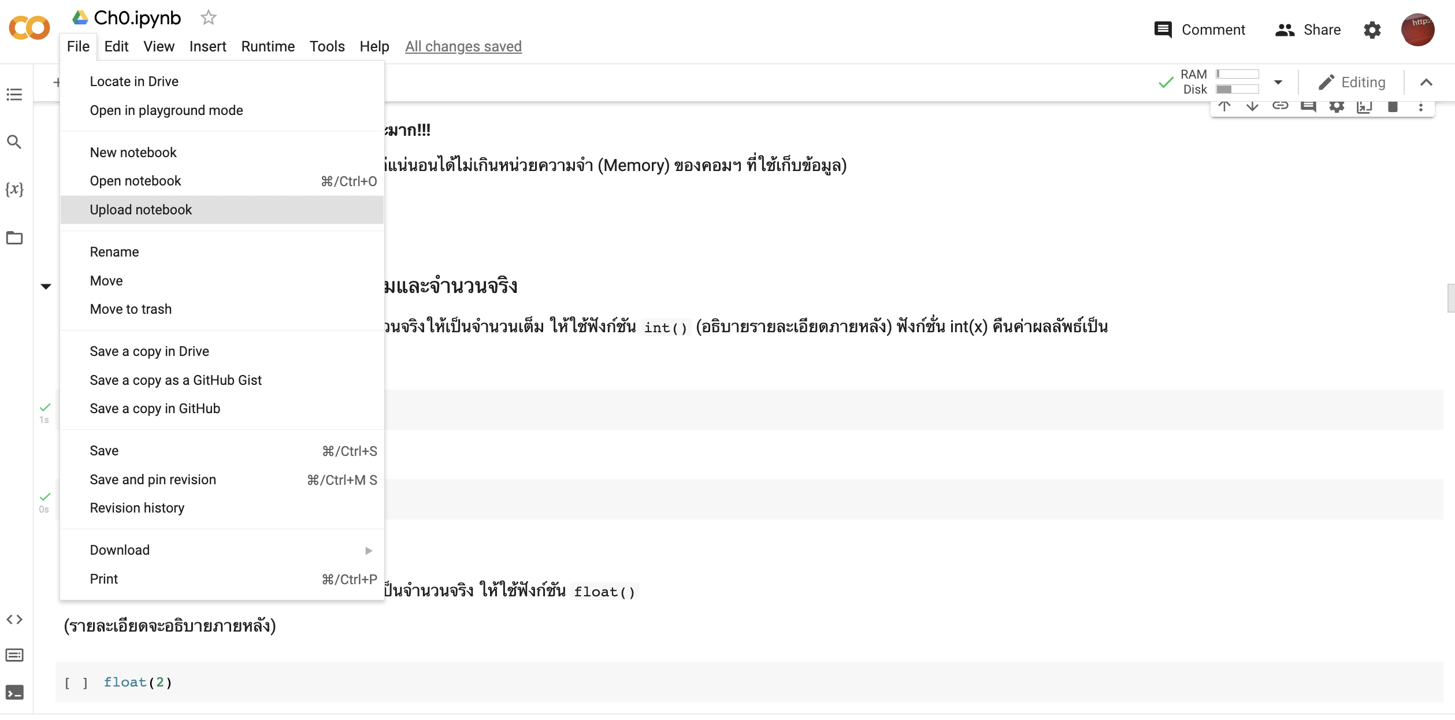The width and height of the screenshot is (1455, 720).
Task: Open the find and replace panel
Action: [x=14, y=142]
